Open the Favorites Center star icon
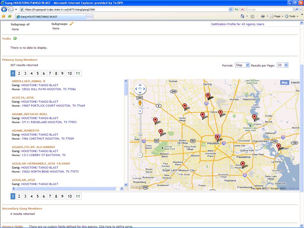The height and width of the screenshot is (228, 304). [x=3, y=16]
